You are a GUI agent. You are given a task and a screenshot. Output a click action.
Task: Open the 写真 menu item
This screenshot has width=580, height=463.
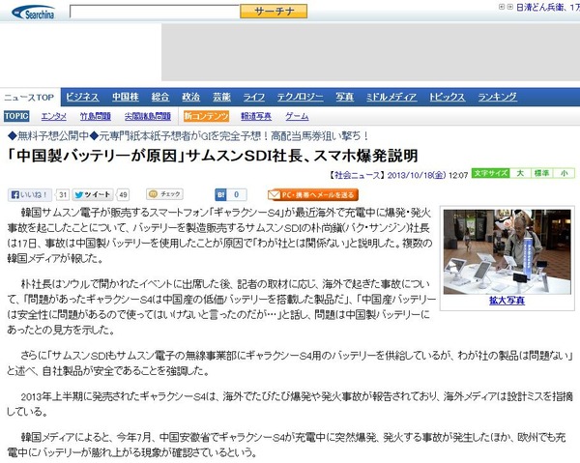click(345, 97)
